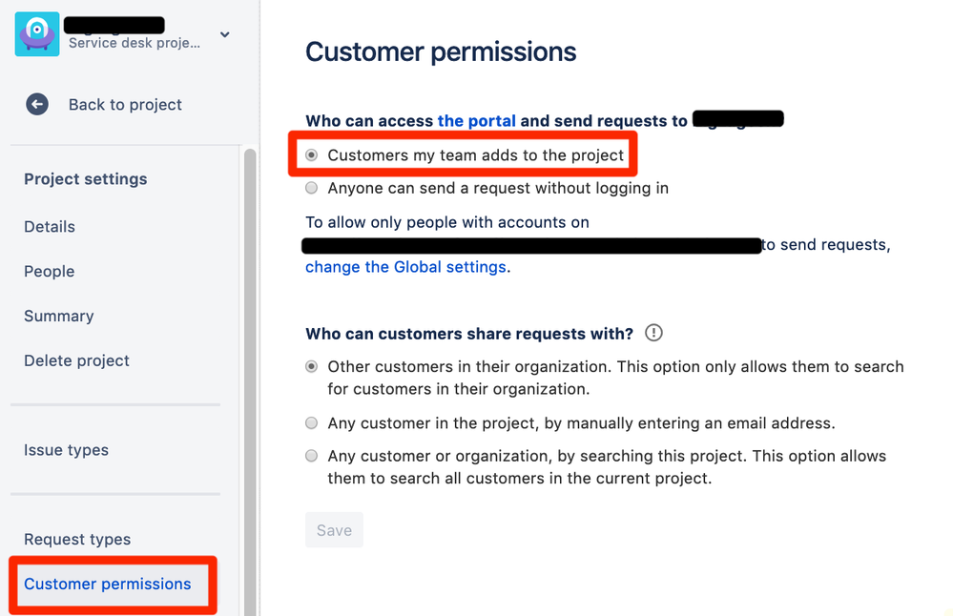
Task: Open the Request types section
Action: click(x=76, y=539)
